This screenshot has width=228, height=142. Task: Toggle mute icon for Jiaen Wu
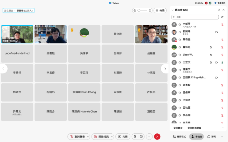coord(222,55)
